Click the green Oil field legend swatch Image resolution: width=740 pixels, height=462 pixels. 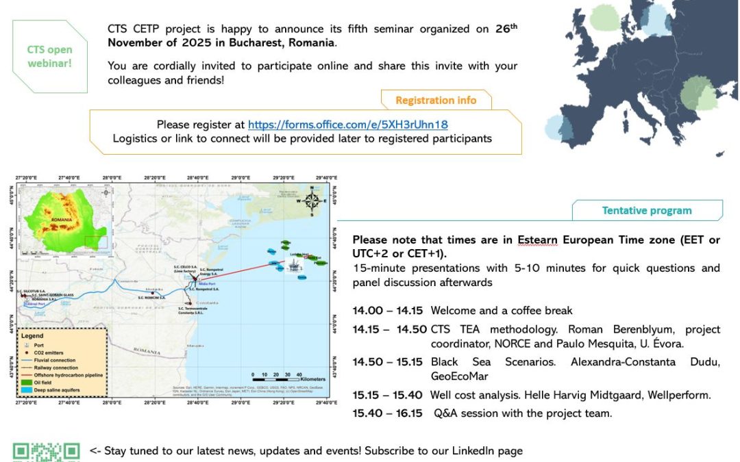coord(26,382)
